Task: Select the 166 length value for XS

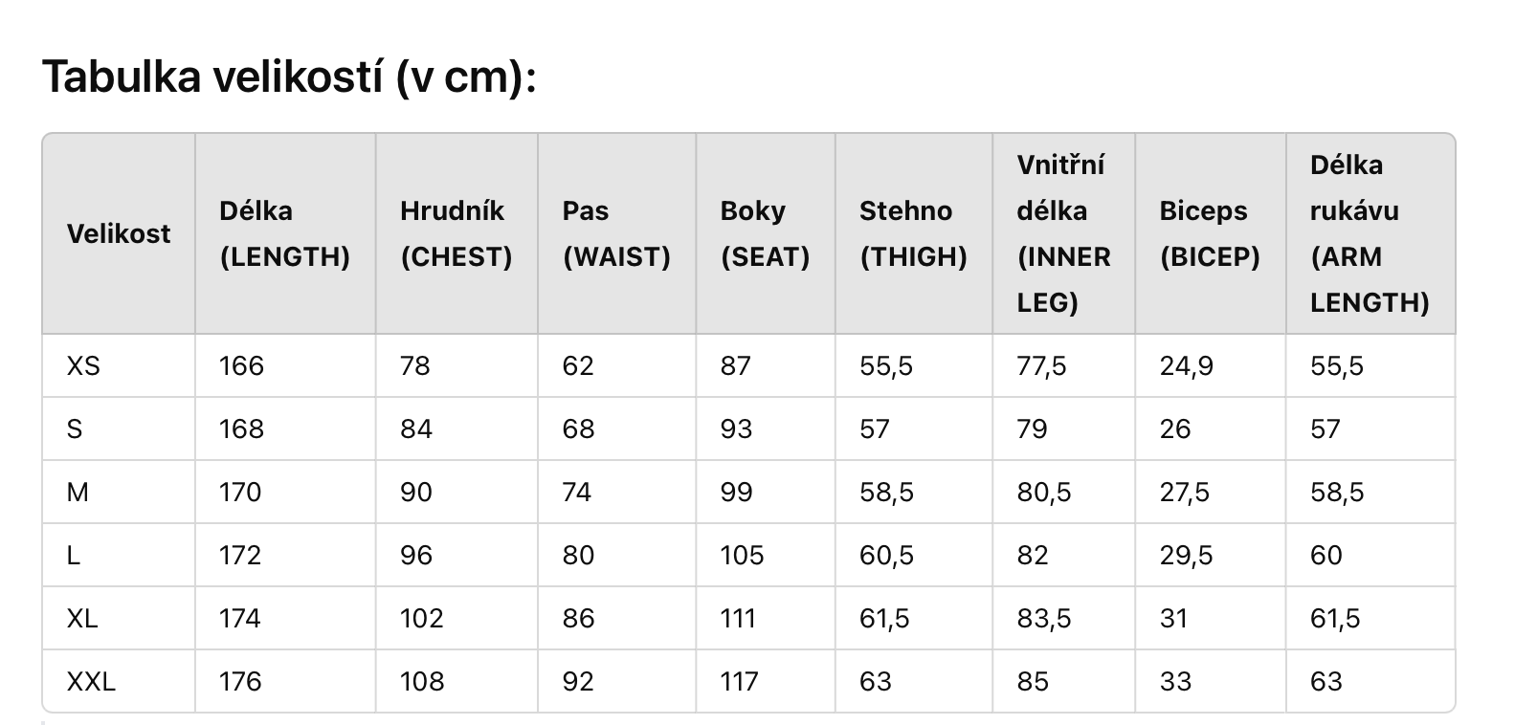Action: pyautogui.click(x=241, y=365)
